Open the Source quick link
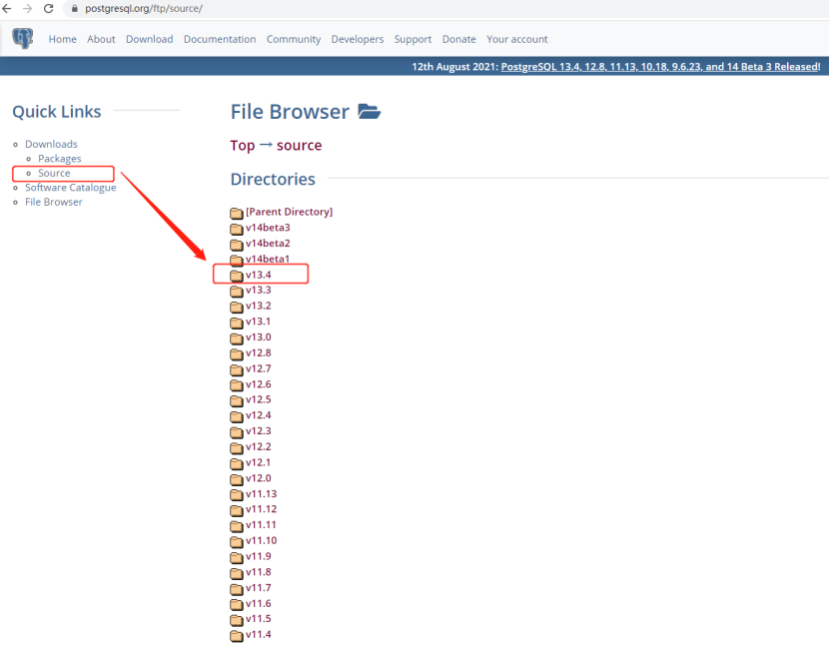The image size is (830, 645). [x=54, y=173]
